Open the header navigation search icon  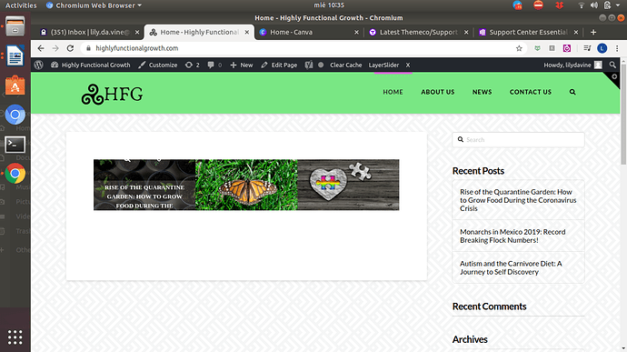[572, 92]
